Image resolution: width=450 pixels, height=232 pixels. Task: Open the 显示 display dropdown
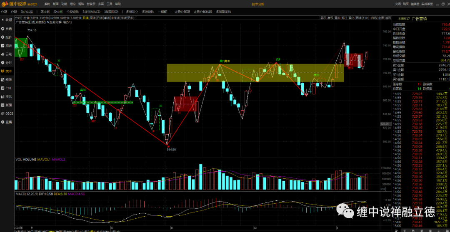[323, 18]
